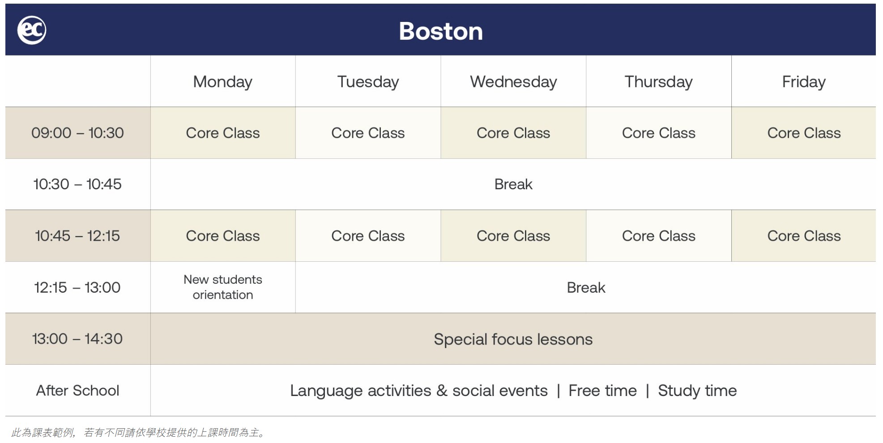This screenshot has width=883, height=443.
Task: Click the EC logo icon
Action: (32, 30)
